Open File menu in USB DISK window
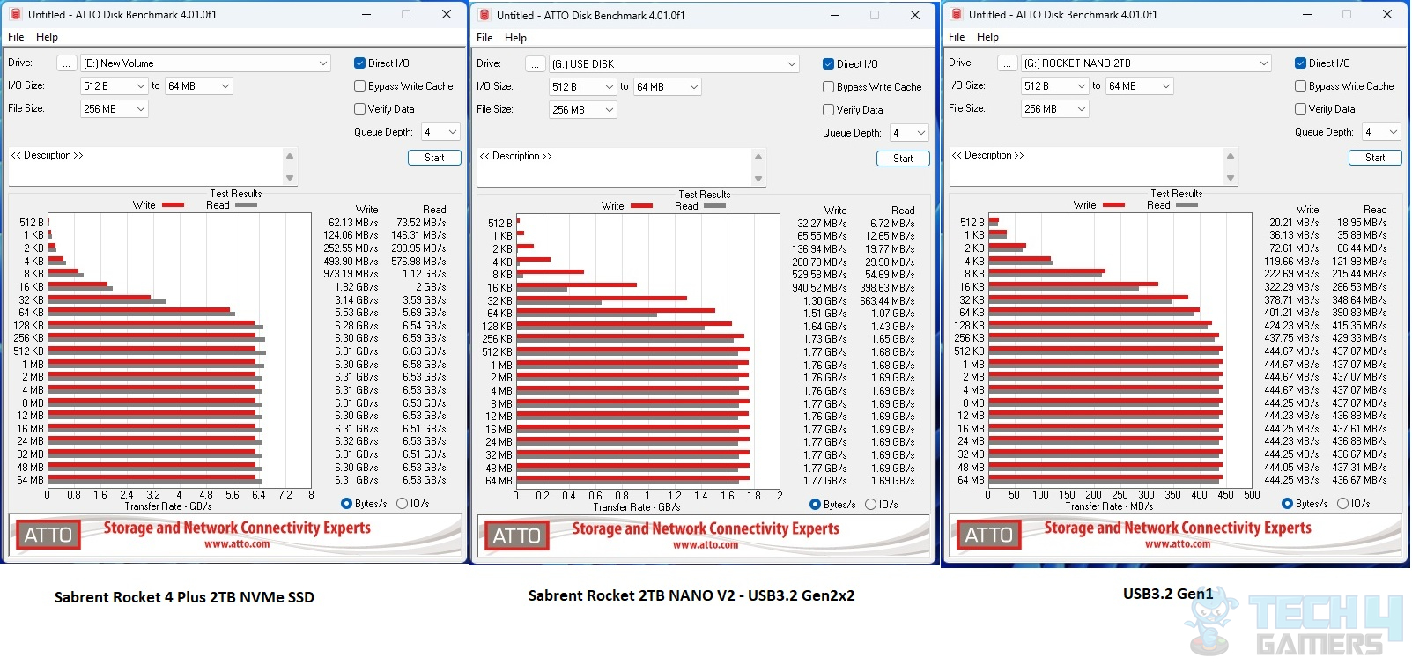The height and width of the screenshot is (665, 1412). coord(484,38)
